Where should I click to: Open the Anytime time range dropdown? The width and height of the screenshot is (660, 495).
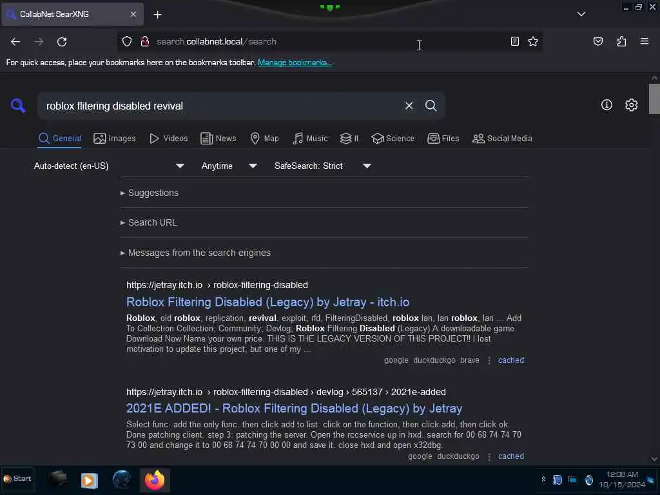coord(229,166)
